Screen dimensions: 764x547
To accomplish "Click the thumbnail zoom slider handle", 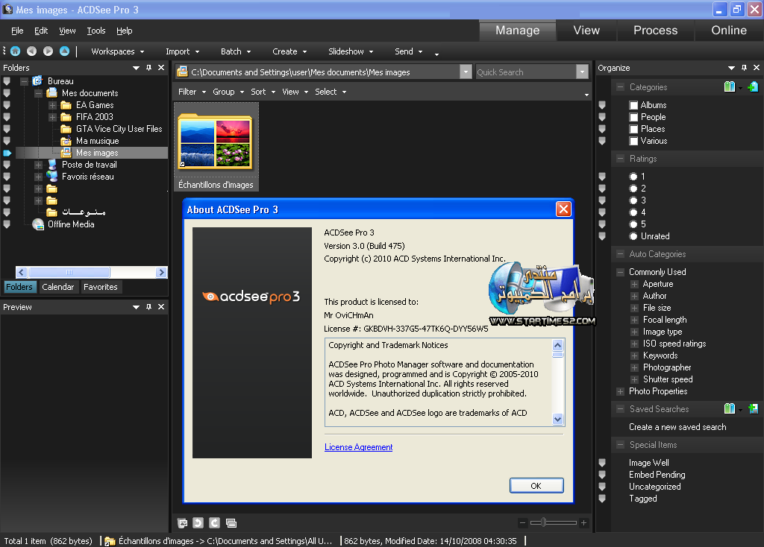I will click(543, 522).
